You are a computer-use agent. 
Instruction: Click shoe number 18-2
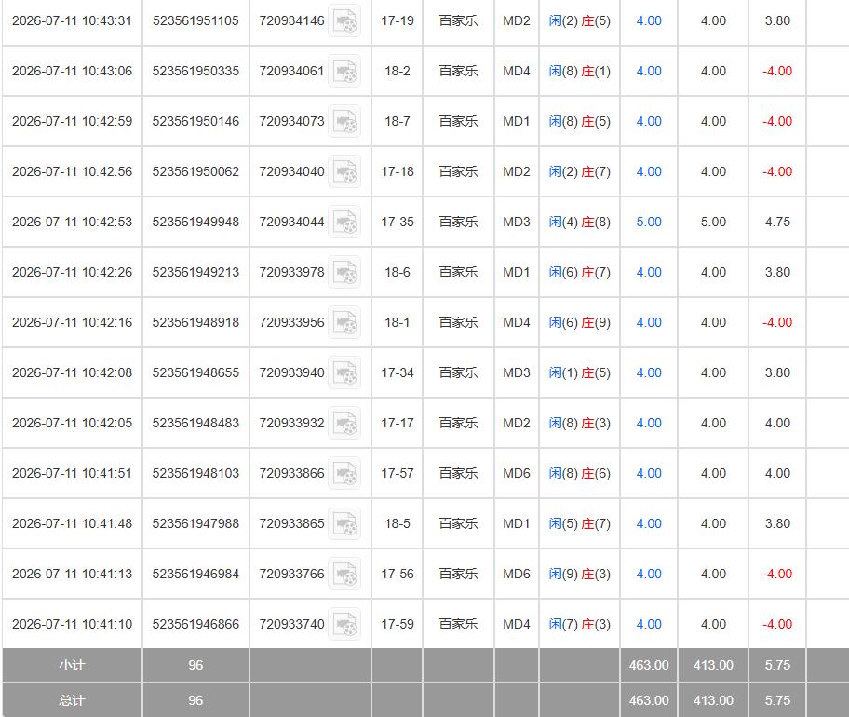point(397,72)
